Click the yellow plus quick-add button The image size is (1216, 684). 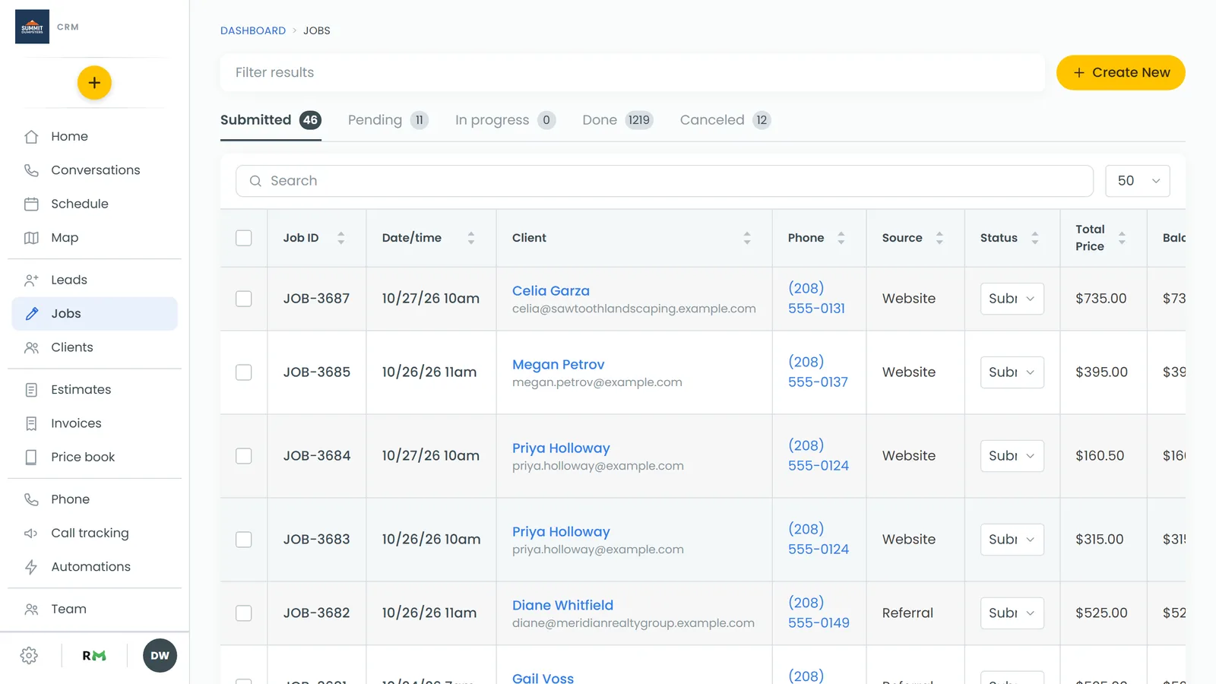pos(94,83)
